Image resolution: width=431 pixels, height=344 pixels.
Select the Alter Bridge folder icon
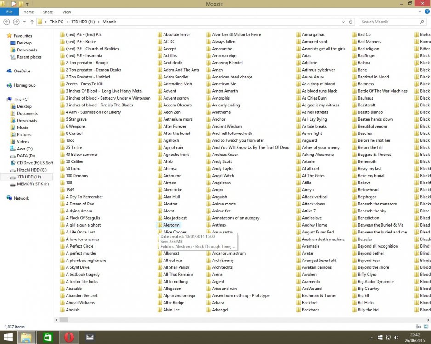pos(160,303)
